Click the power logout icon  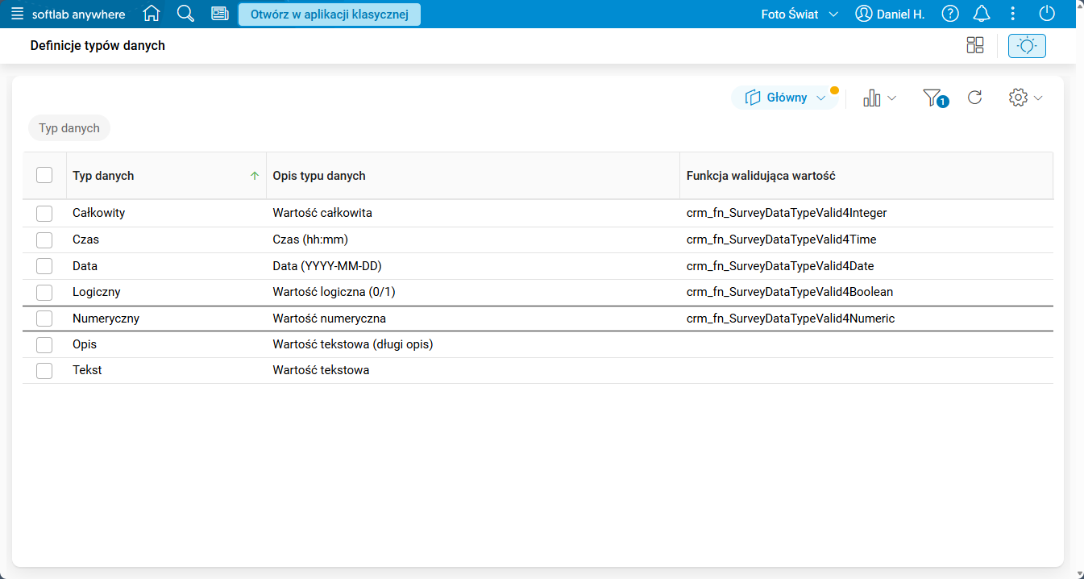pos(1047,14)
